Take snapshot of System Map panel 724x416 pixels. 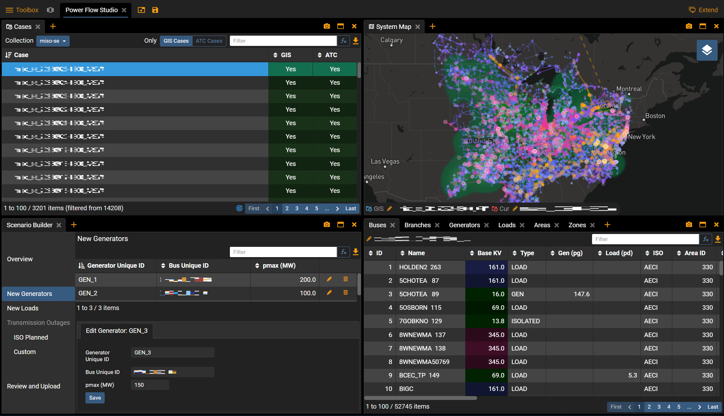pos(689,26)
